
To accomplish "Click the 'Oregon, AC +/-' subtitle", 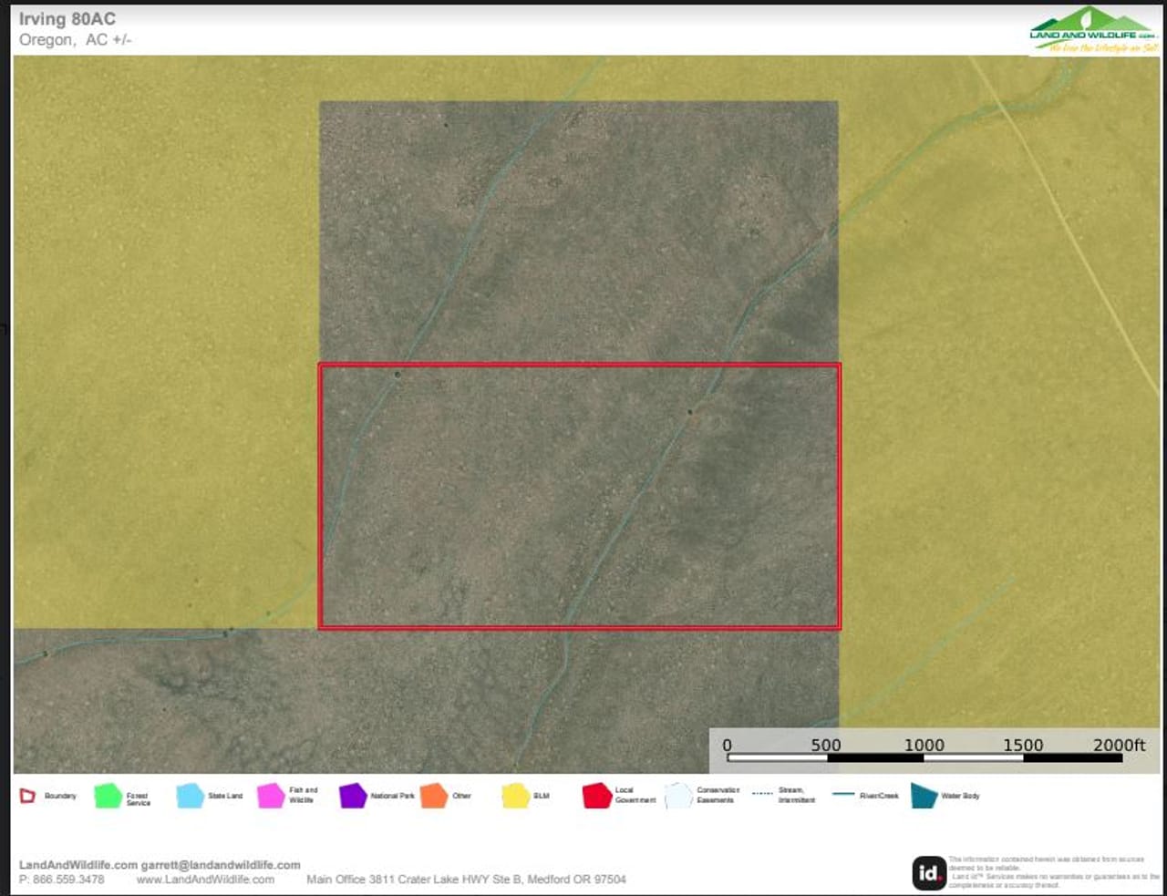I will (76, 40).
